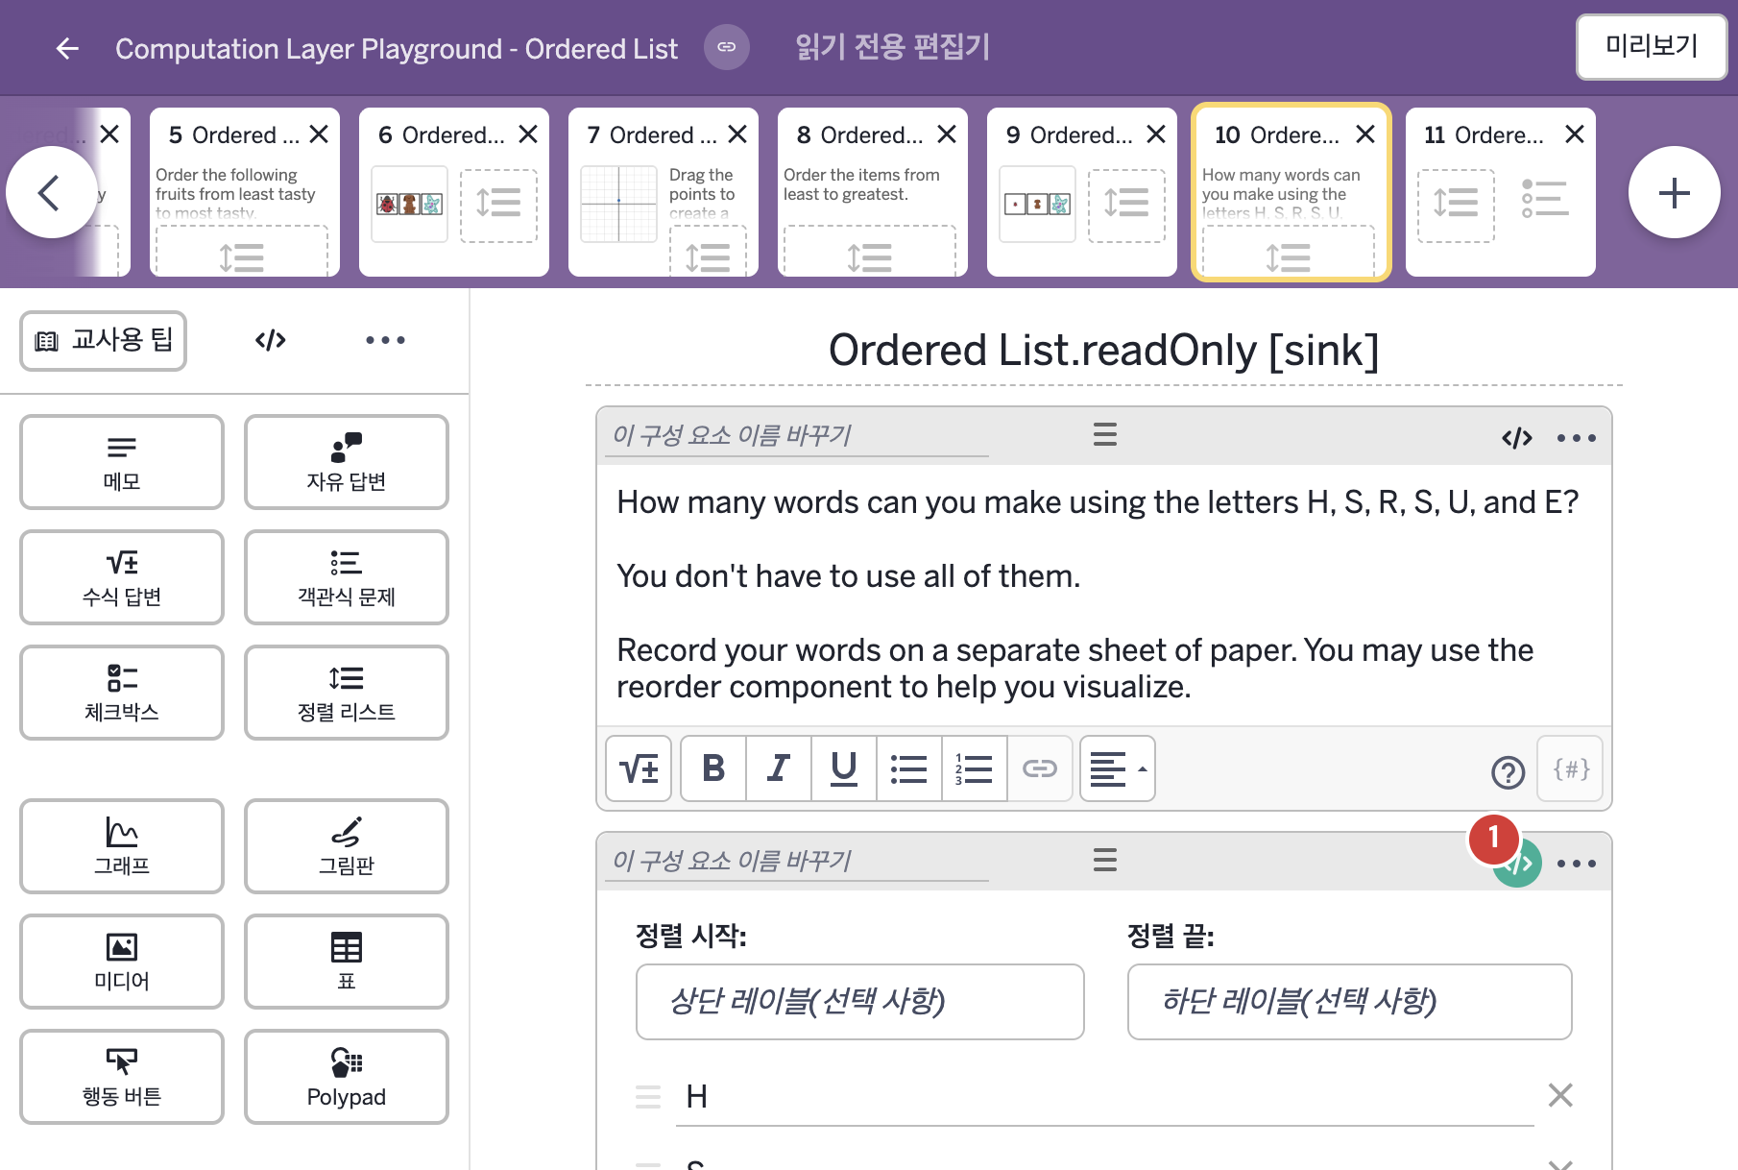Remove list item H with its X
The height and width of the screenshot is (1170, 1738).
click(x=1560, y=1095)
